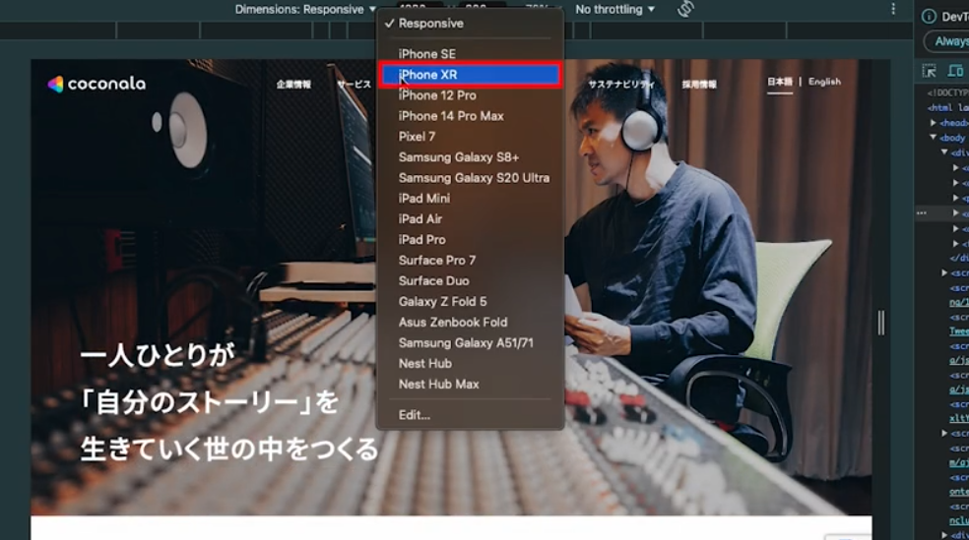Open the Dimensions: Responsive dropdown
969x540 pixels.
click(x=305, y=9)
